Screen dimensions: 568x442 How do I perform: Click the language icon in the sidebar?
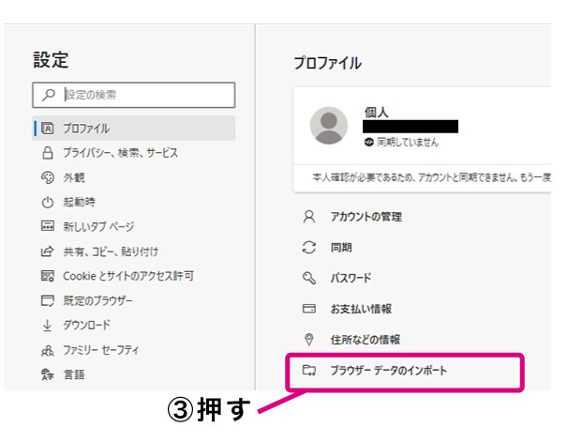(x=48, y=374)
